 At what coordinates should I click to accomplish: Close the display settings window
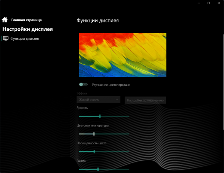[x=219, y=3]
